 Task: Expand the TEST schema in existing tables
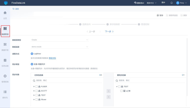click(34, 95)
